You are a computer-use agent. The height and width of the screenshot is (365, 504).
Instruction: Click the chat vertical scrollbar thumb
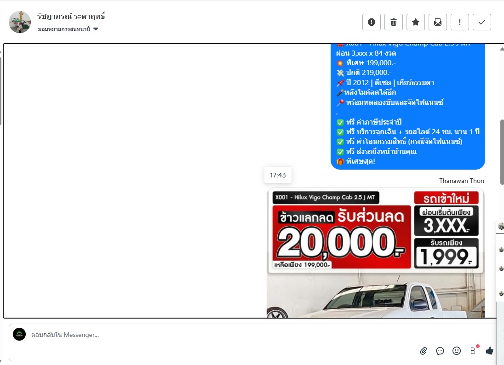click(502, 152)
